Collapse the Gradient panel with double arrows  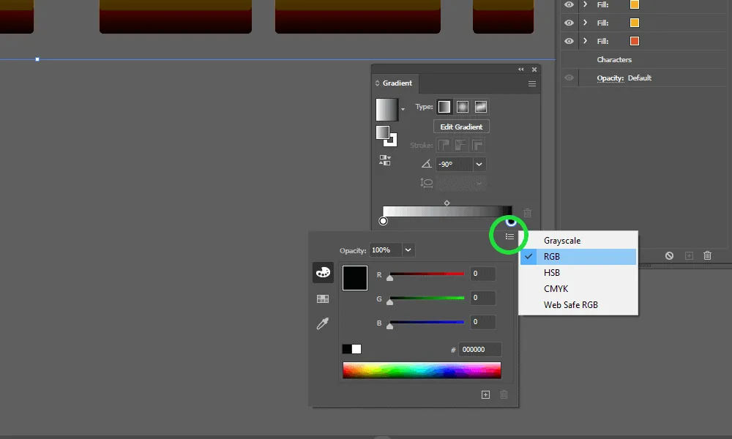(520, 69)
